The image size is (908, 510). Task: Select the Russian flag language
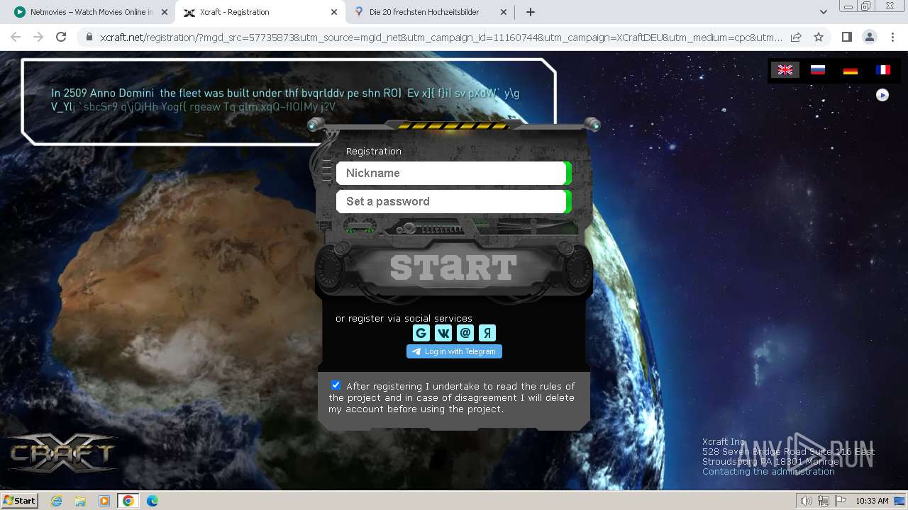[x=818, y=69]
